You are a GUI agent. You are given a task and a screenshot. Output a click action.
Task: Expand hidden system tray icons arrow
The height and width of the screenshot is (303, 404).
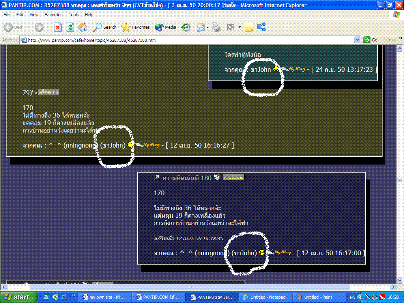360,297
